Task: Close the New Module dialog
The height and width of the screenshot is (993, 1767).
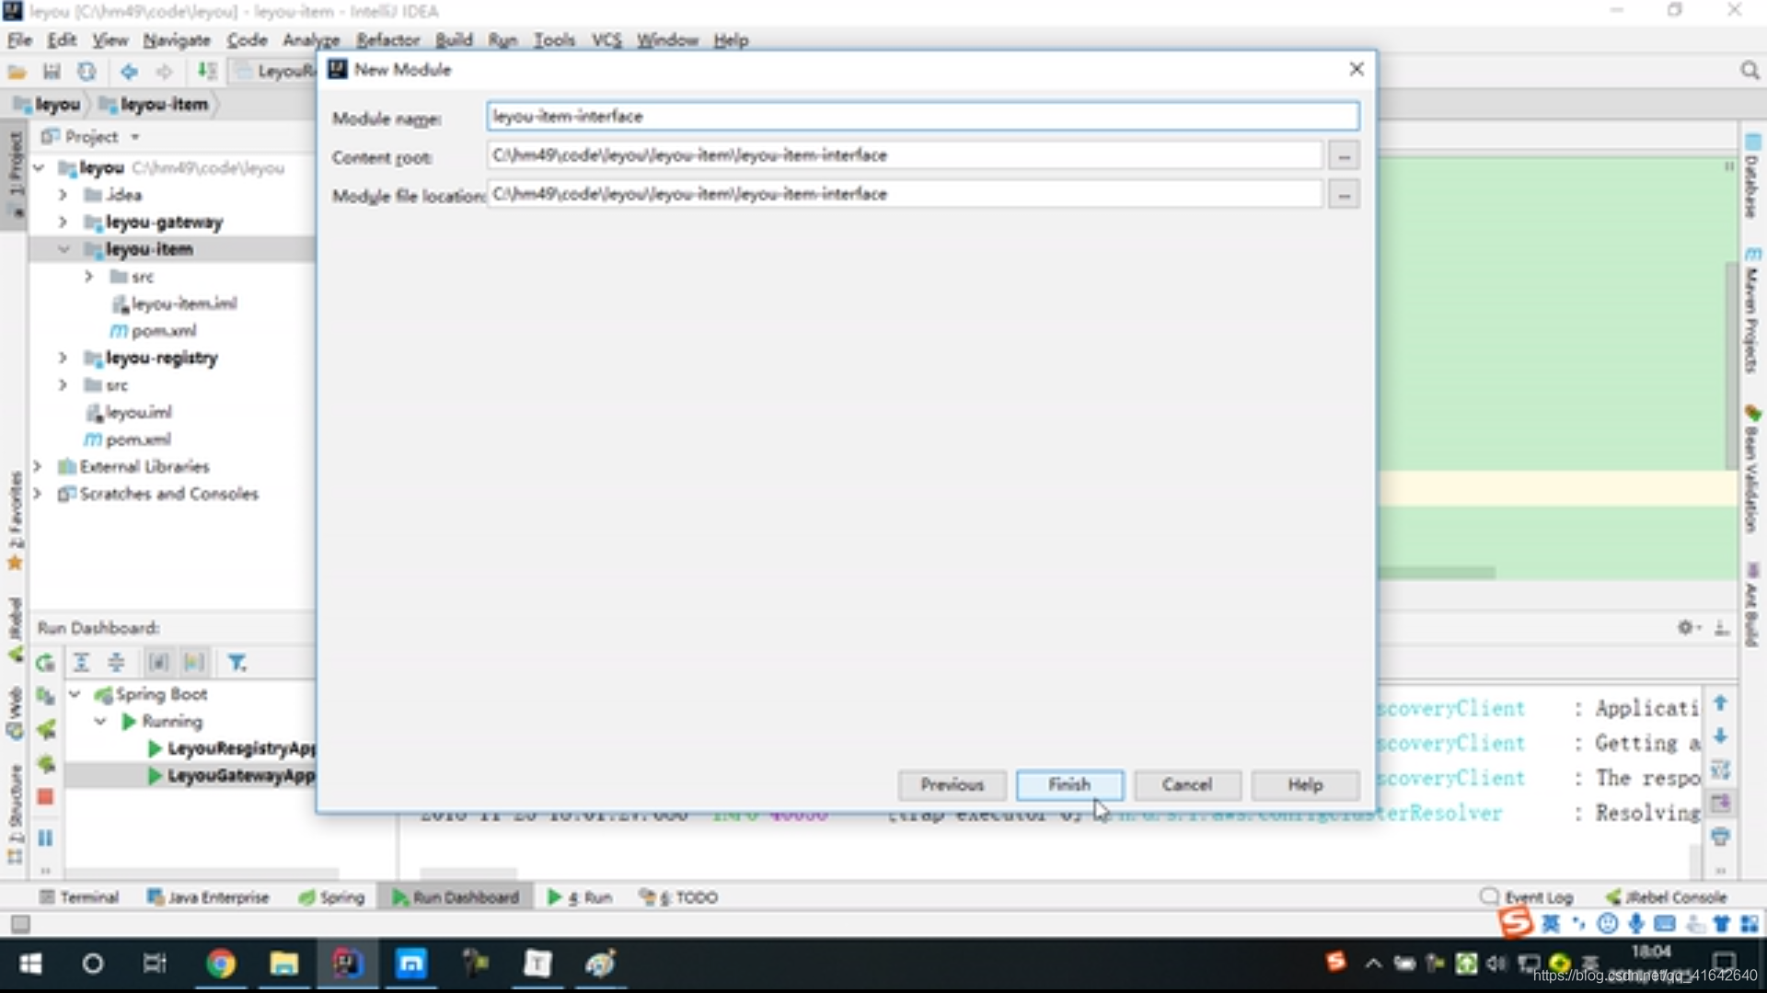Action: click(1356, 69)
